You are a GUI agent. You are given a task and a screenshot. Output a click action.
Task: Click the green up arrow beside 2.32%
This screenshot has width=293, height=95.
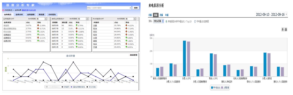[x=38, y=31]
